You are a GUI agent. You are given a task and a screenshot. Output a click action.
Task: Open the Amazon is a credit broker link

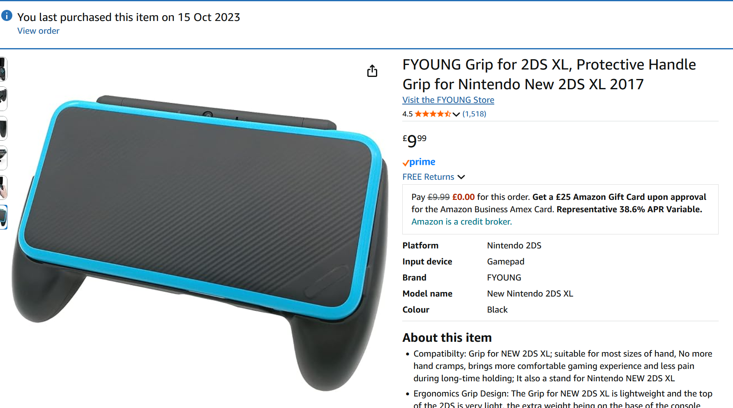(x=461, y=222)
